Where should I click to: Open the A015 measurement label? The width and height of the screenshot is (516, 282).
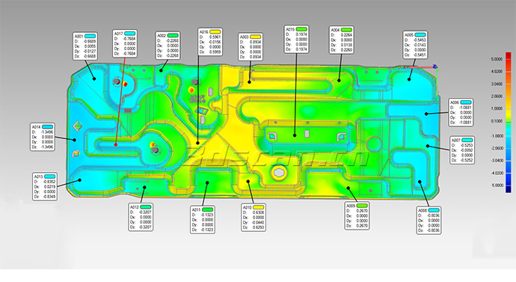pos(296,39)
